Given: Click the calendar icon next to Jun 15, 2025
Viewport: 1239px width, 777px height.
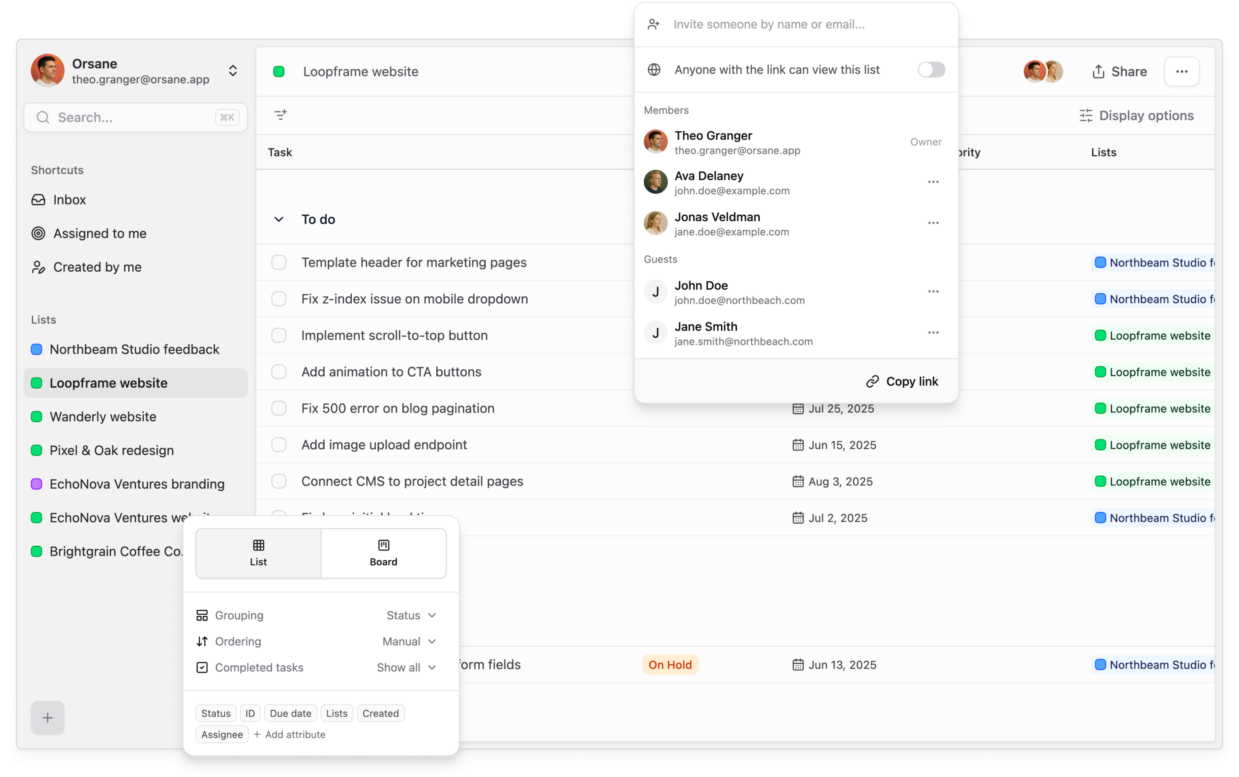Looking at the screenshot, I should [797, 445].
